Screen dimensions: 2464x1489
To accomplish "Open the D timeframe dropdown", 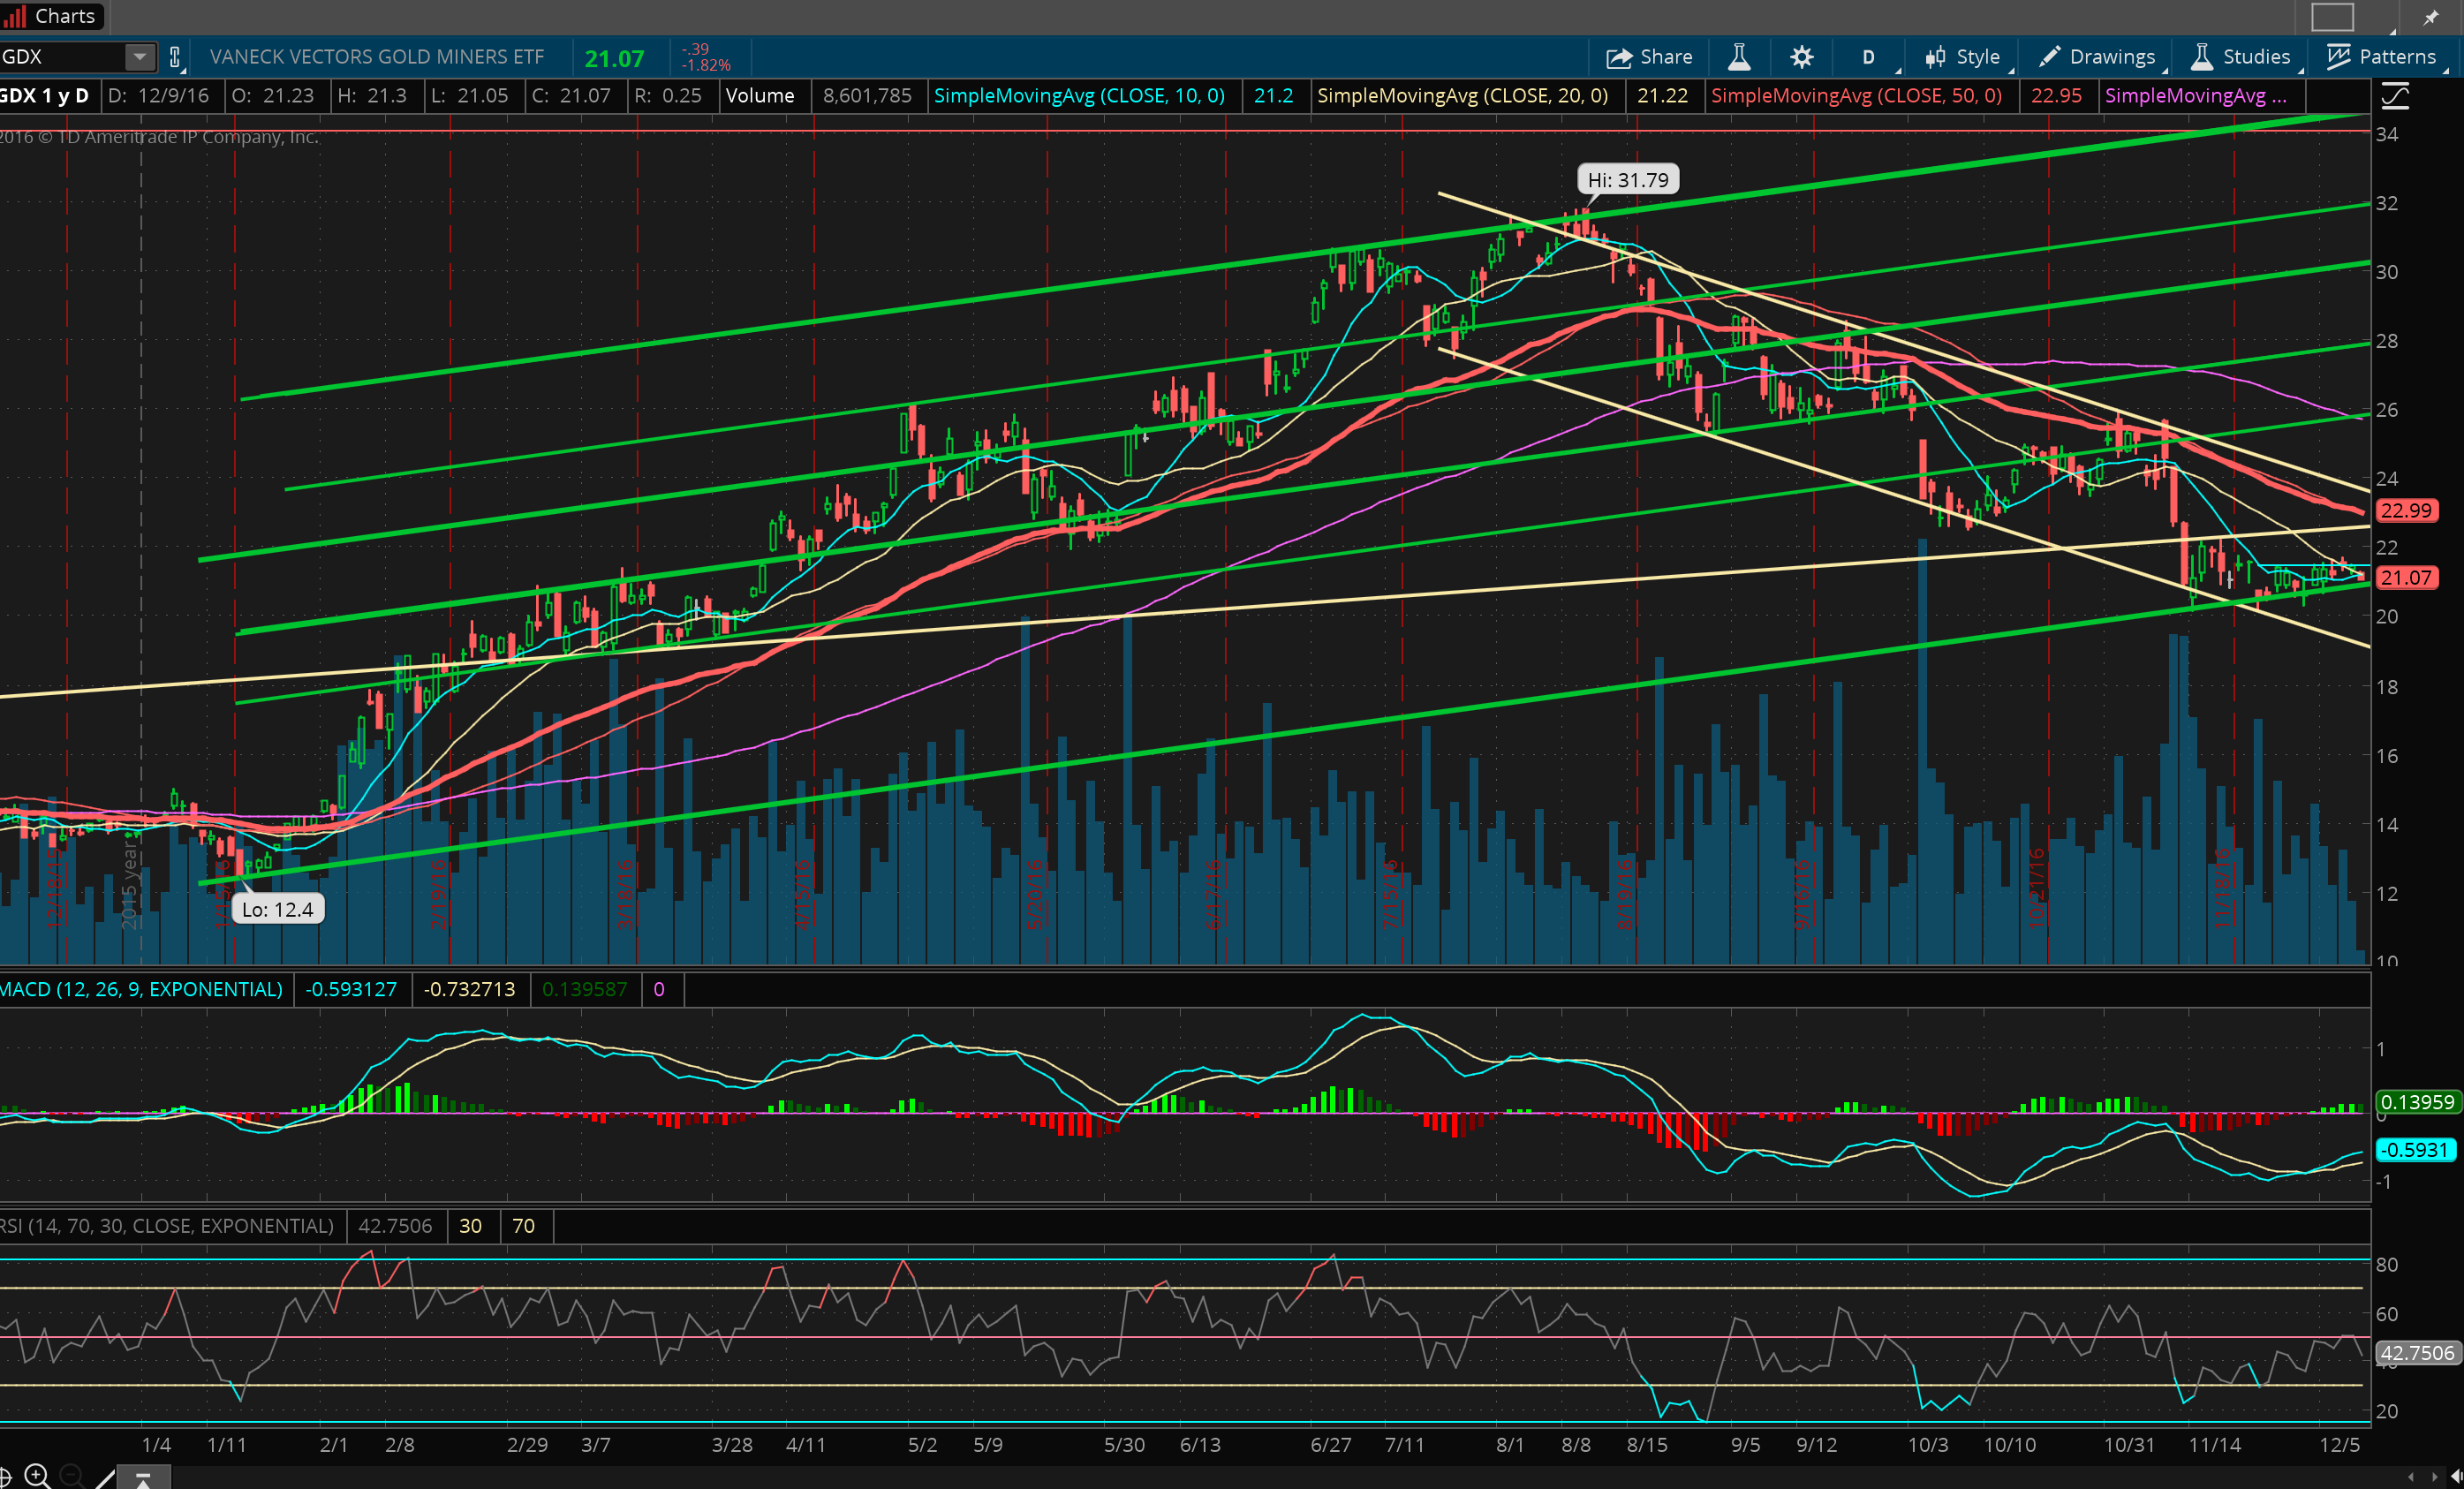I will click(x=1868, y=57).
